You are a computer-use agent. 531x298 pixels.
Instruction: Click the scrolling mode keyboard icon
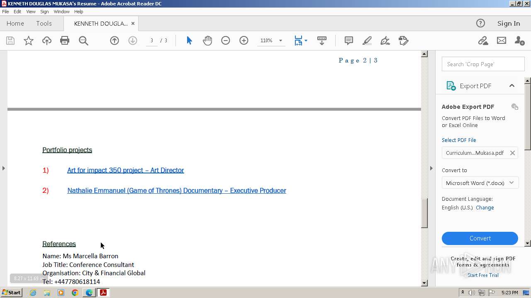click(322, 41)
